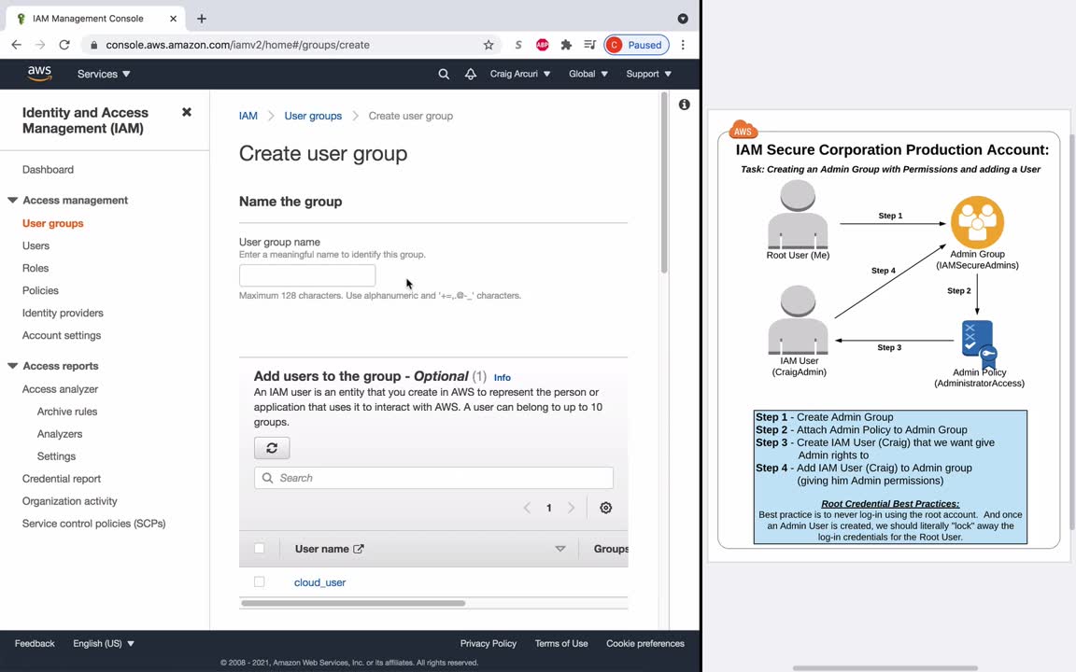Viewport: 1076px width, 672px height.
Task: Open Users in sidebar
Action: [x=35, y=245]
